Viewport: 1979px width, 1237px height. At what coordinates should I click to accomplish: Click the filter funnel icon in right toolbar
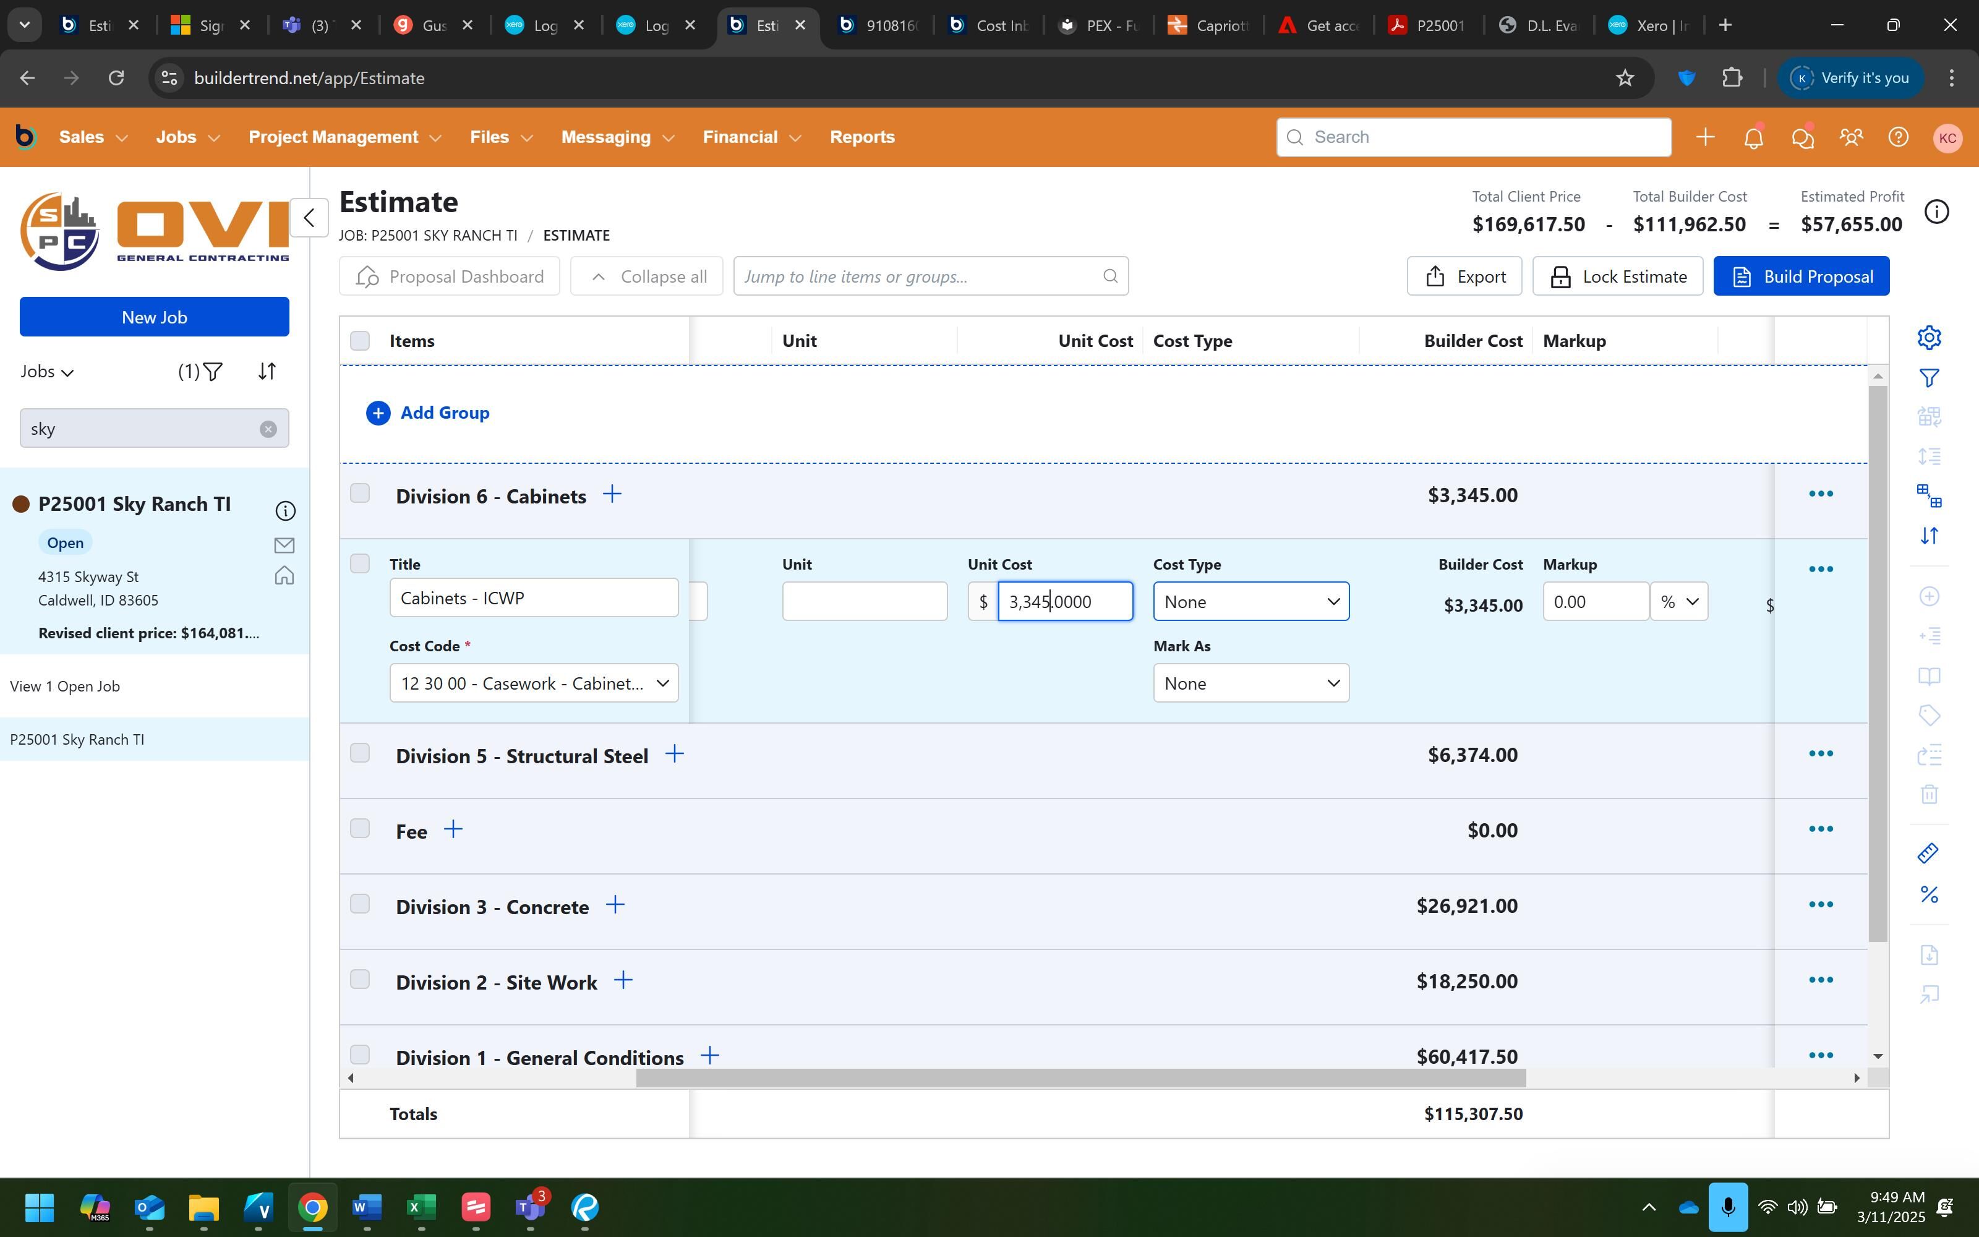point(1929,378)
